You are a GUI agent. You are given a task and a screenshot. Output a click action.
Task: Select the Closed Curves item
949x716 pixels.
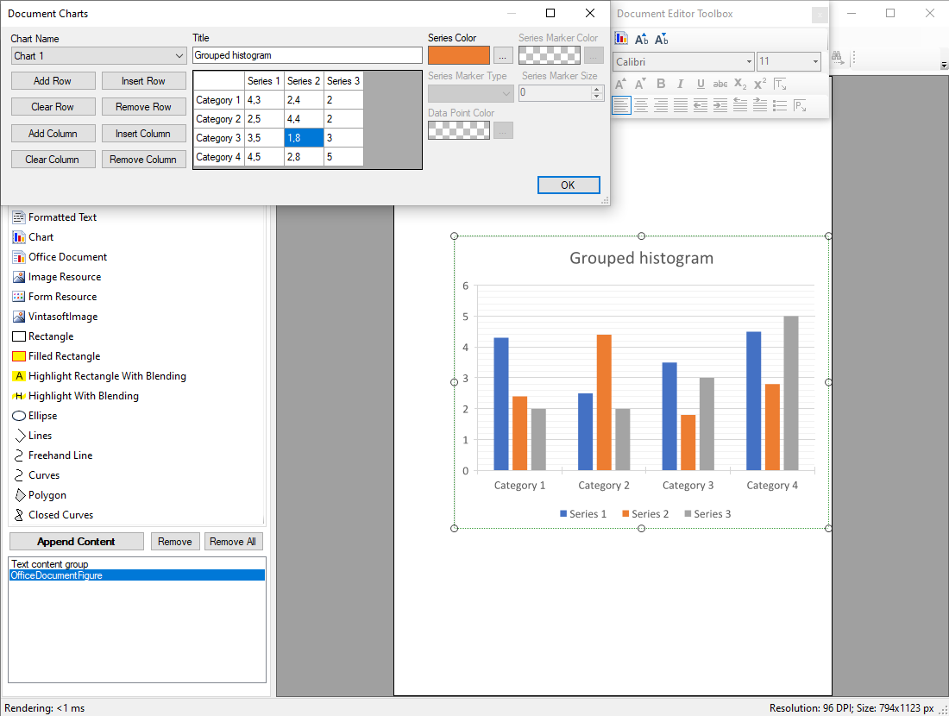[x=60, y=515]
